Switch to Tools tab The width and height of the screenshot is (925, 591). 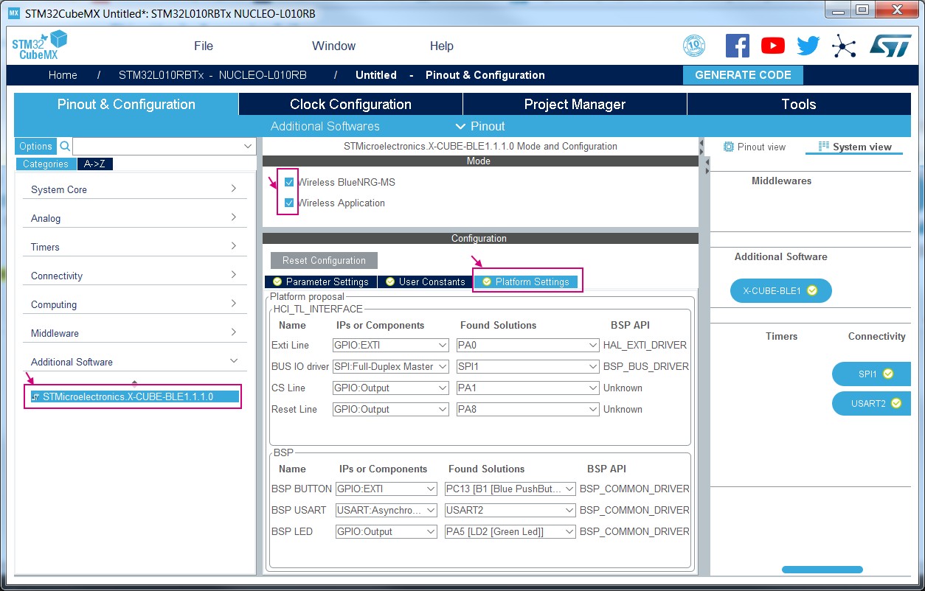(x=799, y=104)
